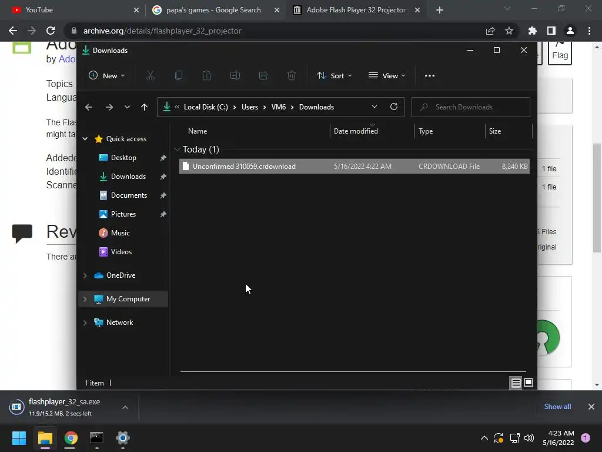The width and height of the screenshot is (602, 452).
Task: Open Chrome profile avatar icon
Action: 570,31
